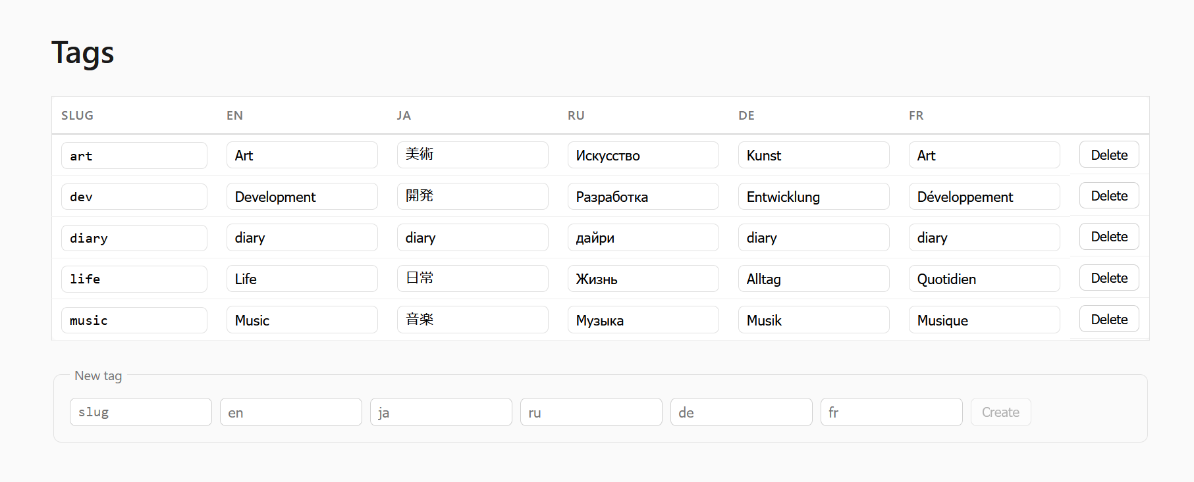Edit the FR field 'Quotidien'
This screenshot has width=1194, height=482.
pyautogui.click(x=985, y=278)
